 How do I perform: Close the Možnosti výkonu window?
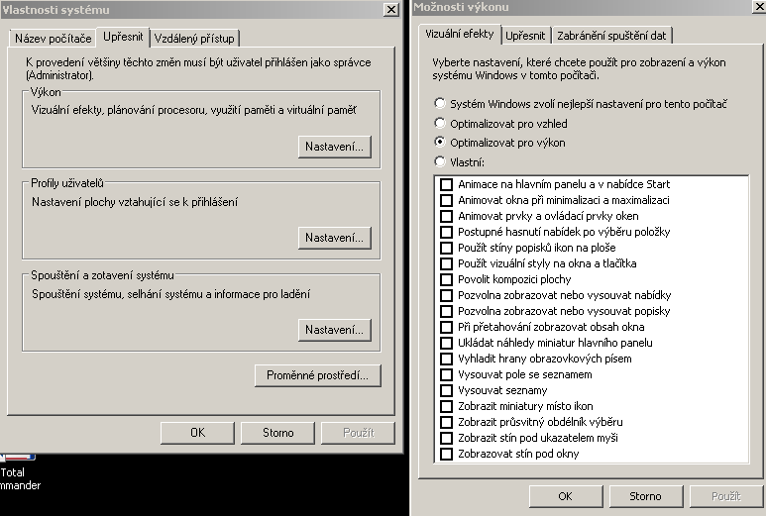point(760,6)
